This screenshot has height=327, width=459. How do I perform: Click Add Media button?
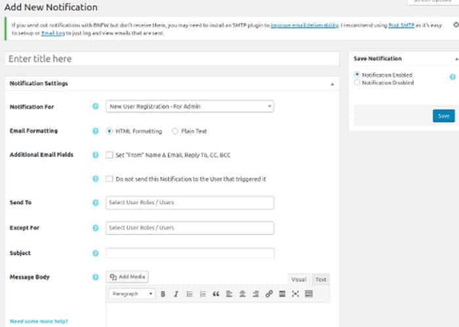(x=127, y=277)
